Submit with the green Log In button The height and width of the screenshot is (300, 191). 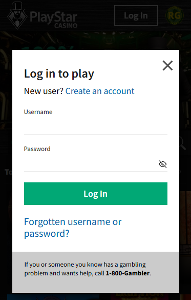pyautogui.click(x=96, y=194)
